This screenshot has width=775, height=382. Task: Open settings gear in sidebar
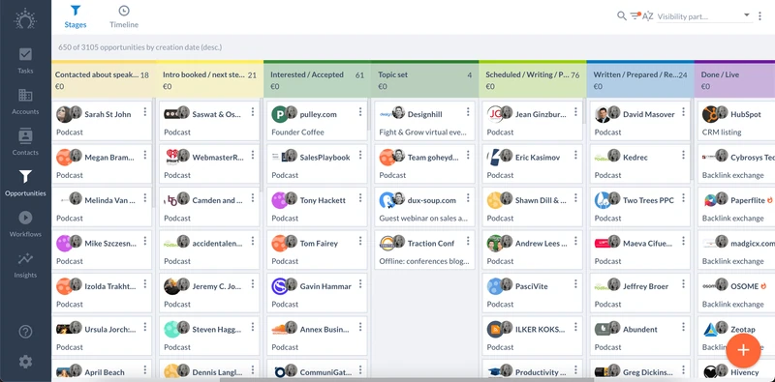[x=25, y=362]
